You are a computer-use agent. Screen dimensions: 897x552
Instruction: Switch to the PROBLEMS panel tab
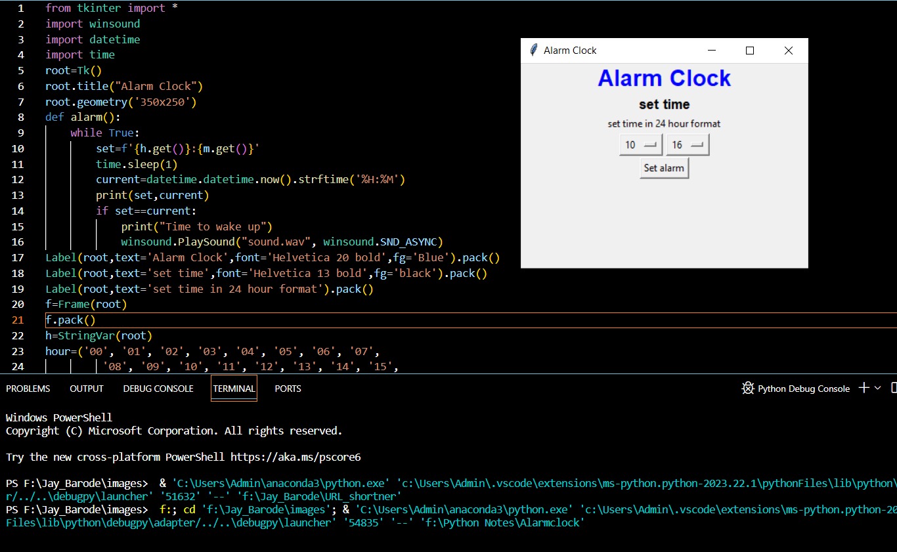tap(28, 389)
